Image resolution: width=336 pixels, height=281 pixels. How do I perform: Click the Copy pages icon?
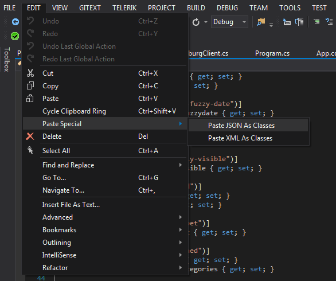click(x=30, y=85)
